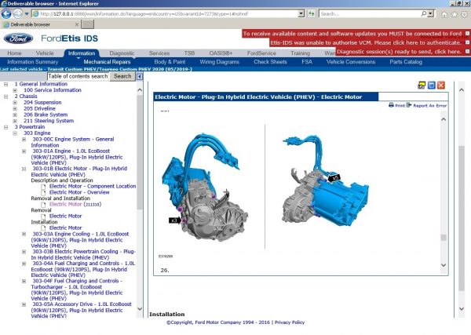Click the Internet Explorer back arrow button

[x=6, y=14]
